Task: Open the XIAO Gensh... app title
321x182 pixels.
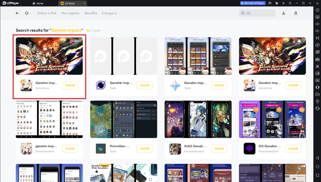Action: point(195,146)
